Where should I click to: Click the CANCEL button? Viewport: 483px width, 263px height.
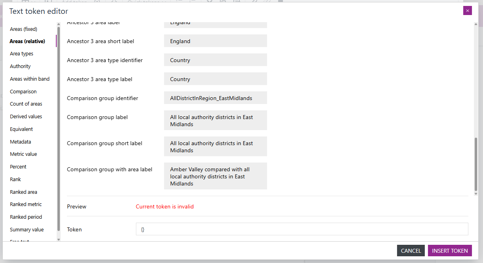click(x=410, y=250)
